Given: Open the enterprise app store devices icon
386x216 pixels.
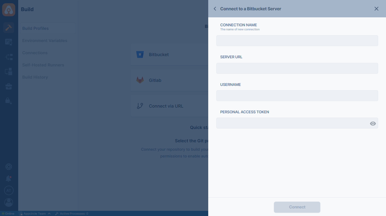Looking at the screenshot, I should [x=9, y=72].
